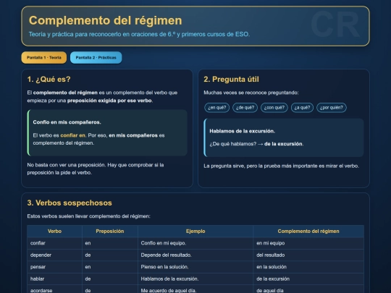Click the del resultado complement cell
The height and width of the screenshot is (293, 391).
point(308,255)
